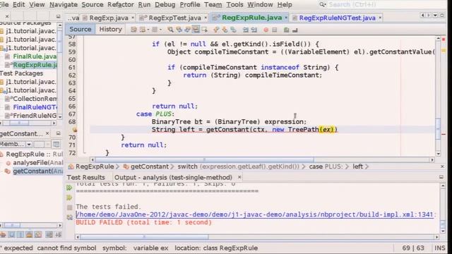Go to next bookmark icon
Screen dimensions: 452x254
[225, 30]
